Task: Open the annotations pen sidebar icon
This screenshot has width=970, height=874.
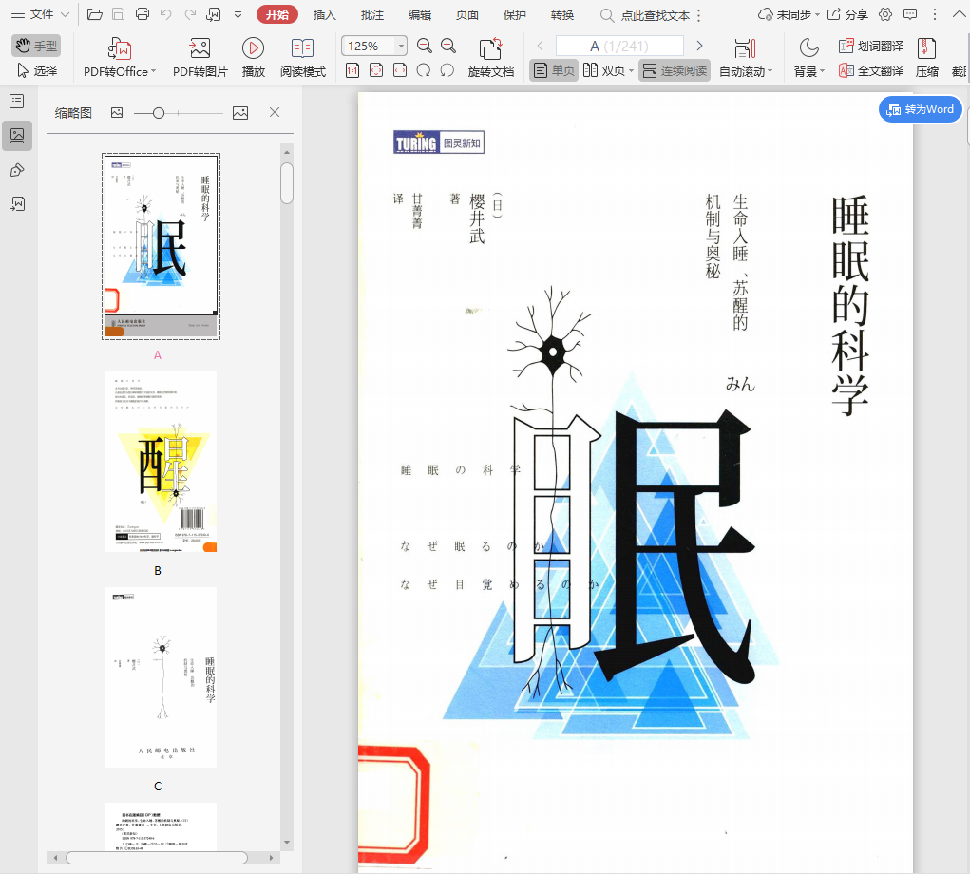Action: pos(17,170)
